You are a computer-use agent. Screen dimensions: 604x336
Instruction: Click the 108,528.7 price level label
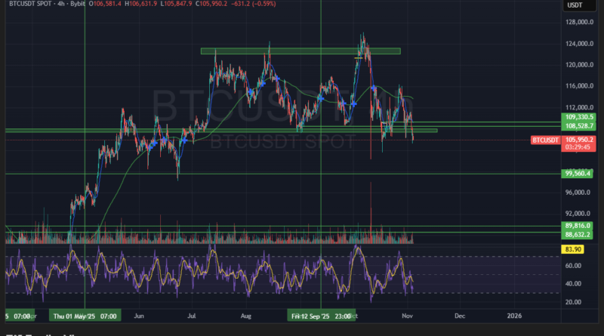click(579, 125)
